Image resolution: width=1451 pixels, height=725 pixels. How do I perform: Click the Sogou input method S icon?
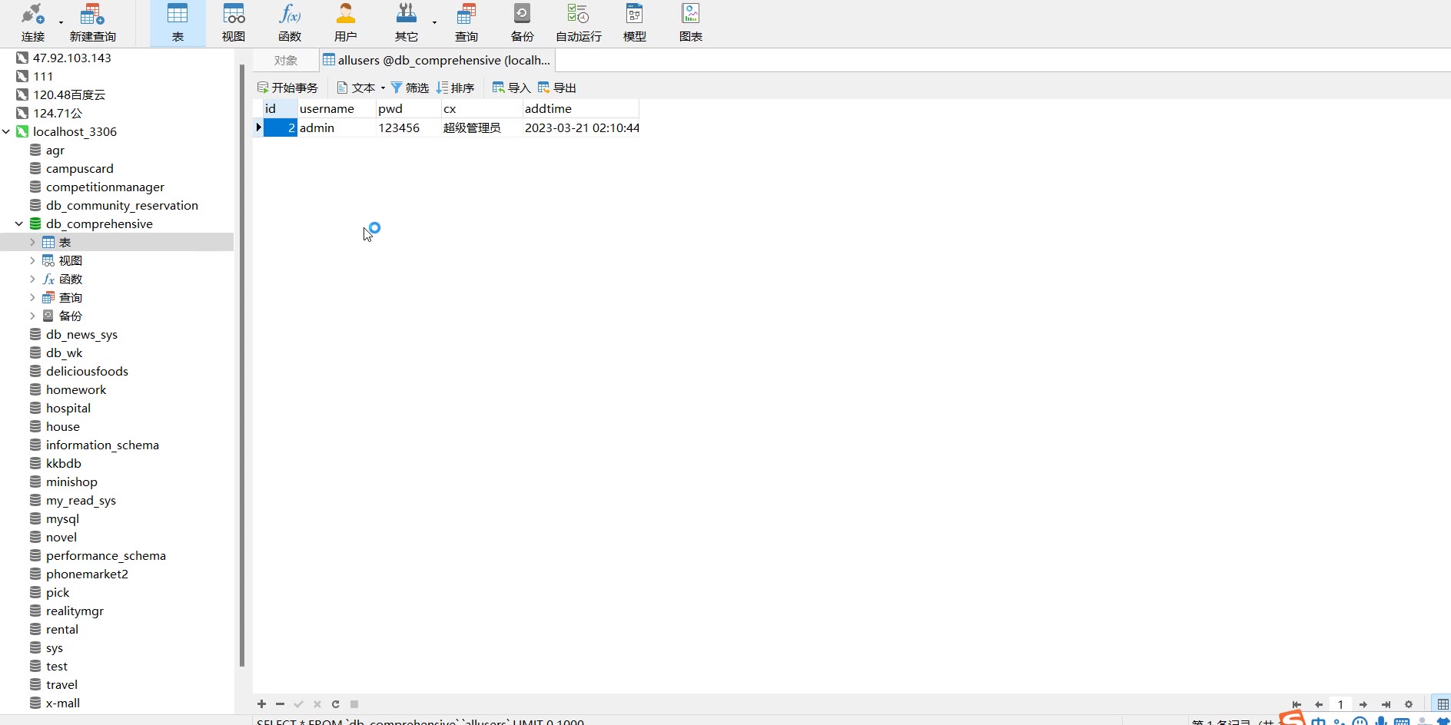pyautogui.click(x=1293, y=719)
